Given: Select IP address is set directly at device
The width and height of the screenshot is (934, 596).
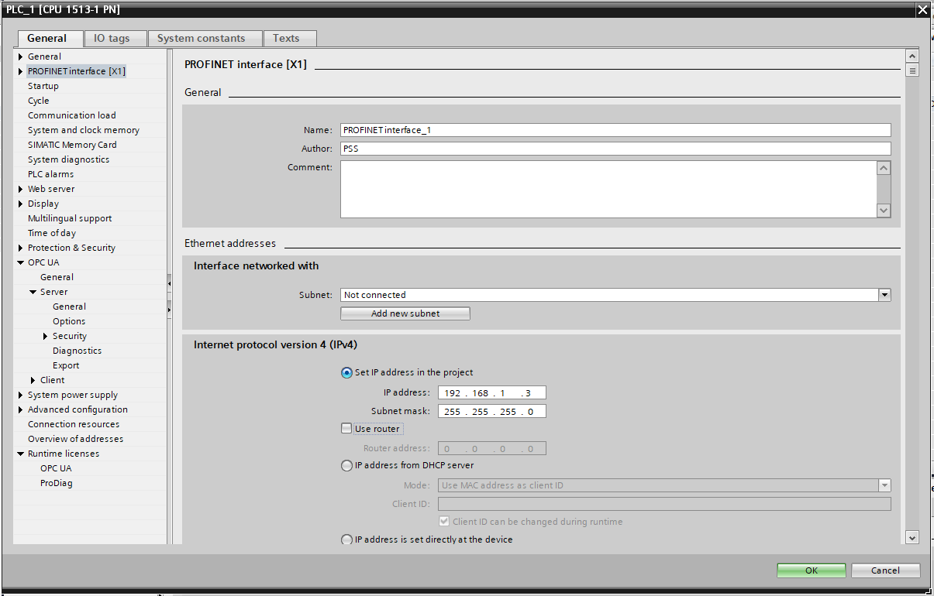Looking at the screenshot, I should click(346, 539).
